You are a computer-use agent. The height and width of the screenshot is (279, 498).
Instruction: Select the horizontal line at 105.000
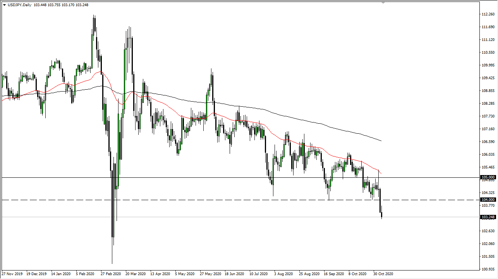pos(232,177)
